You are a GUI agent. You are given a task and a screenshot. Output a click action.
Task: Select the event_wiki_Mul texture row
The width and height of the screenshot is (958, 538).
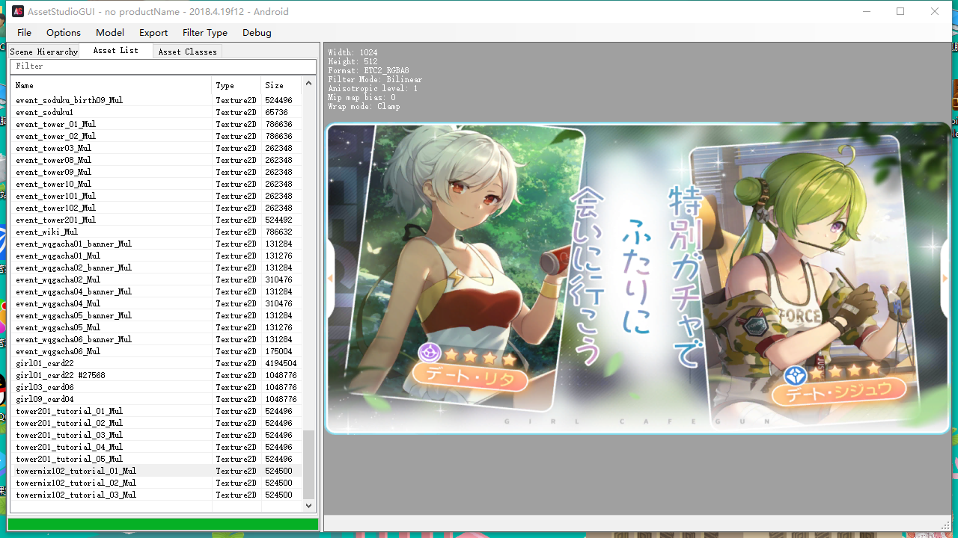[x=156, y=232]
